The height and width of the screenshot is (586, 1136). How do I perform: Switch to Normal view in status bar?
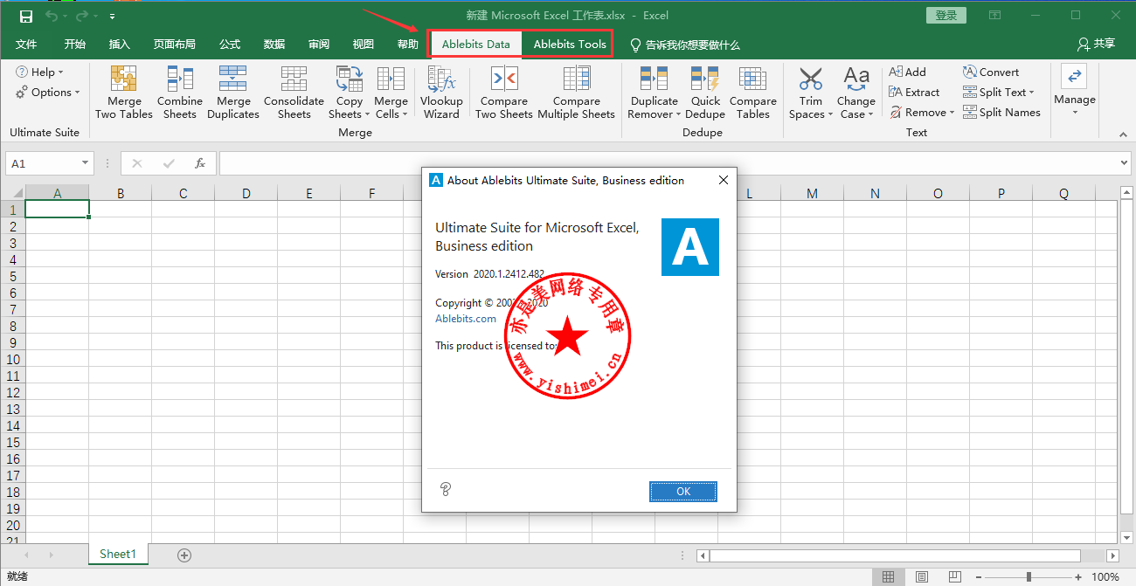(888, 576)
